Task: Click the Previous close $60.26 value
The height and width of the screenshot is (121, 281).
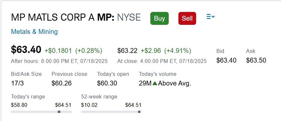Action: click(61, 83)
